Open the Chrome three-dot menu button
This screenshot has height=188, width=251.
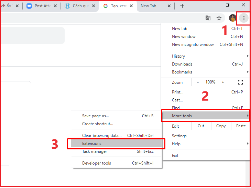pos(244,18)
